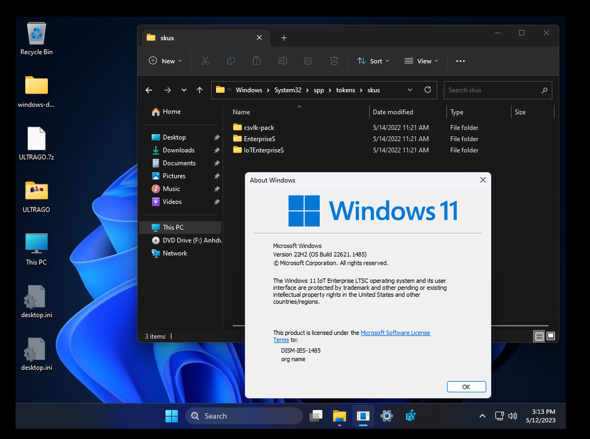Click OK in About Windows dialog
Viewport: 590px width, 439px height.
click(x=466, y=387)
